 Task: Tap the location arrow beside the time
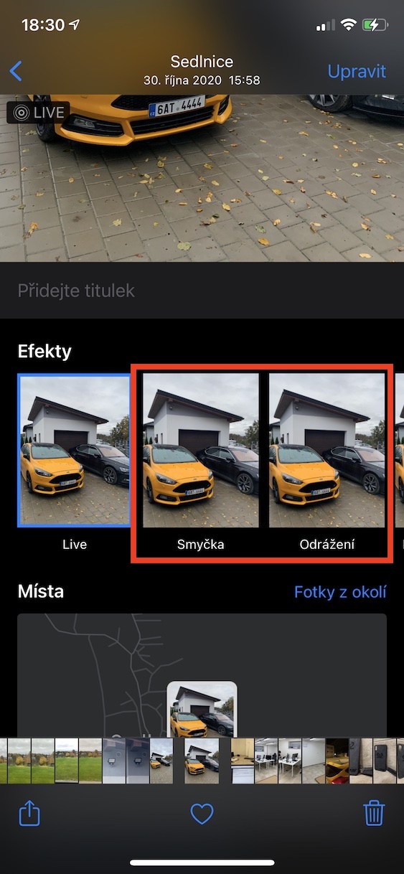pos(75,25)
